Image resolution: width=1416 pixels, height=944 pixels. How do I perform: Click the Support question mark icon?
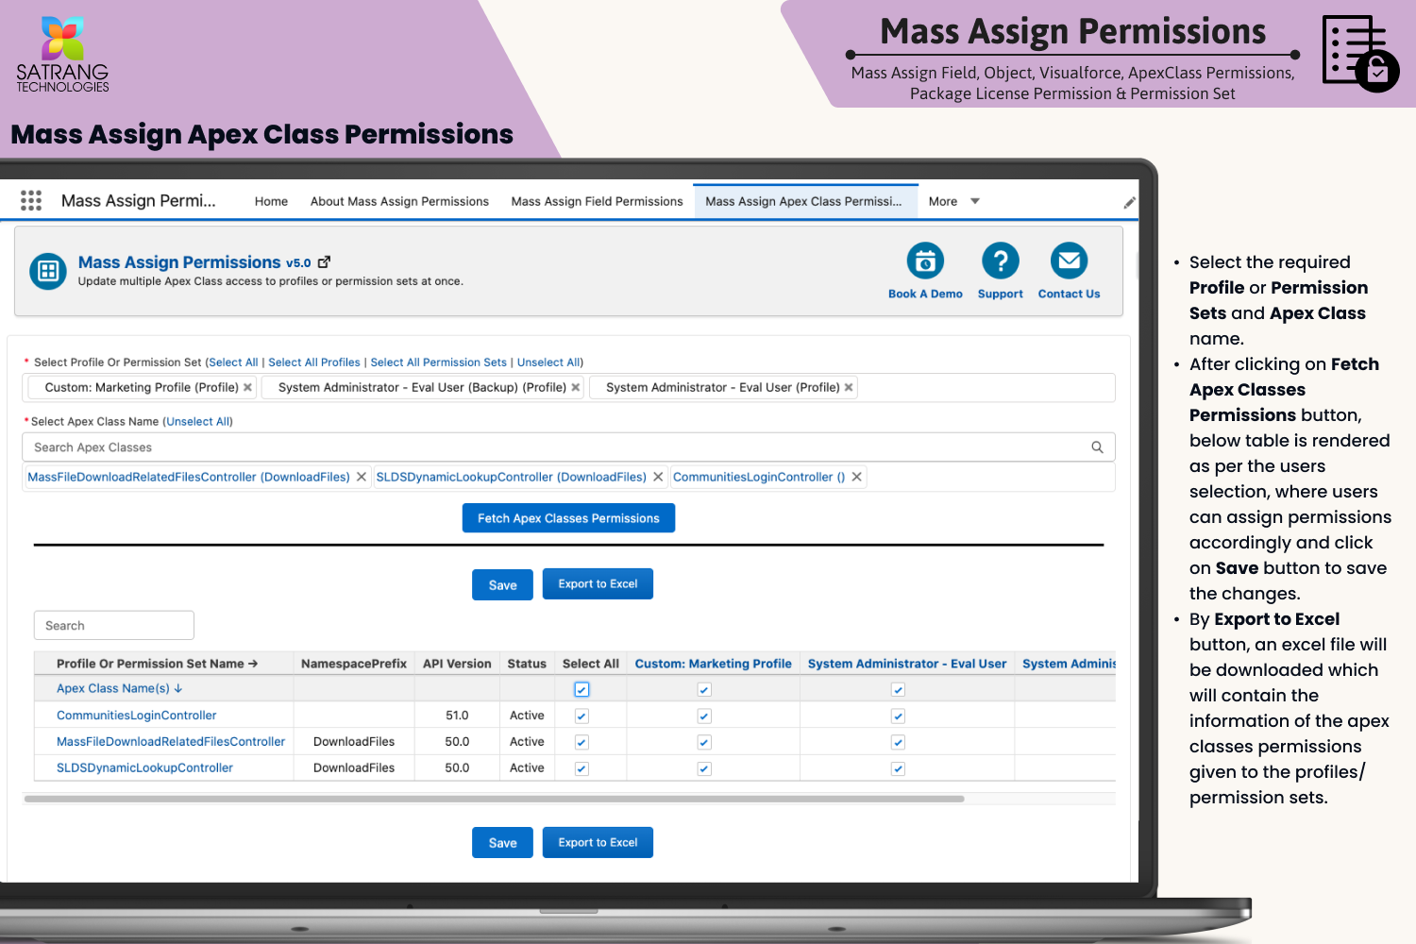click(x=1000, y=261)
